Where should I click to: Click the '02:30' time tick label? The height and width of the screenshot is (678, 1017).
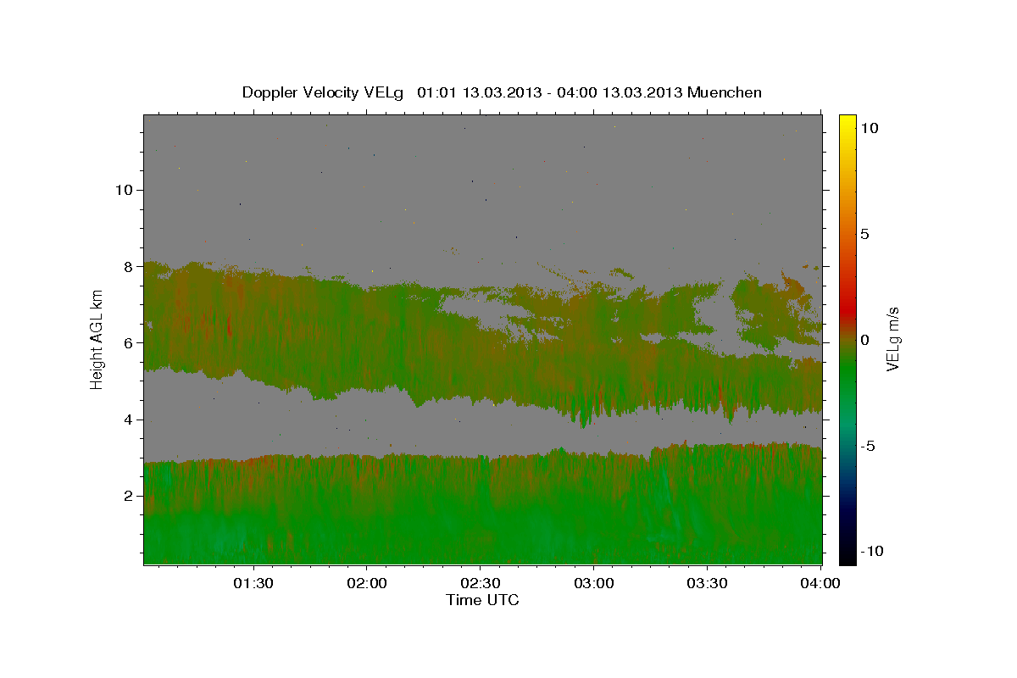pyautogui.click(x=481, y=584)
